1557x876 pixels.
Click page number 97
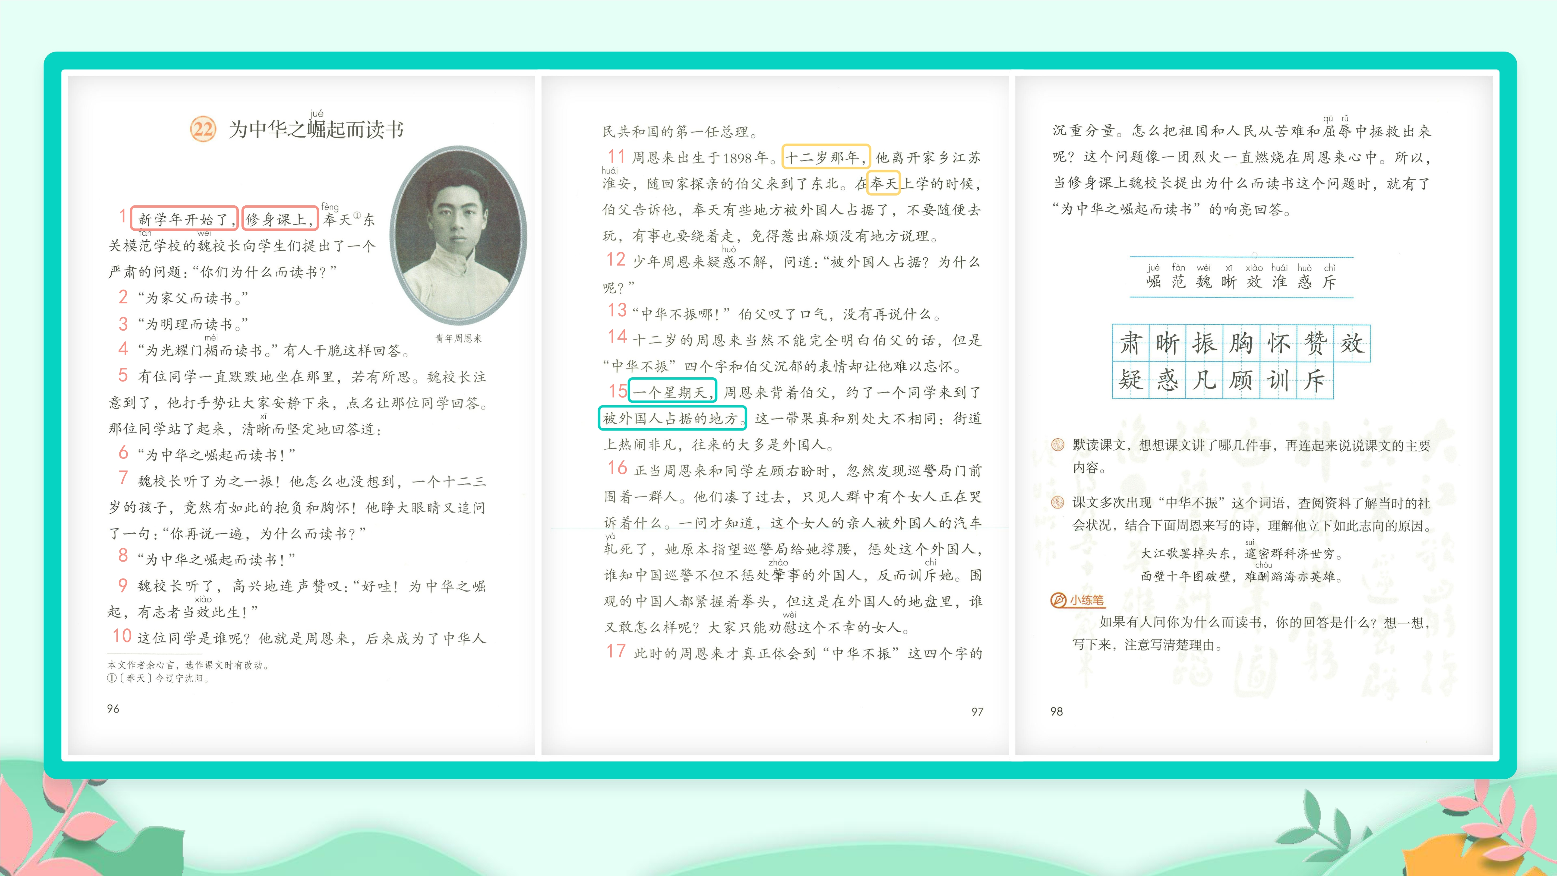[x=977, y=712]
